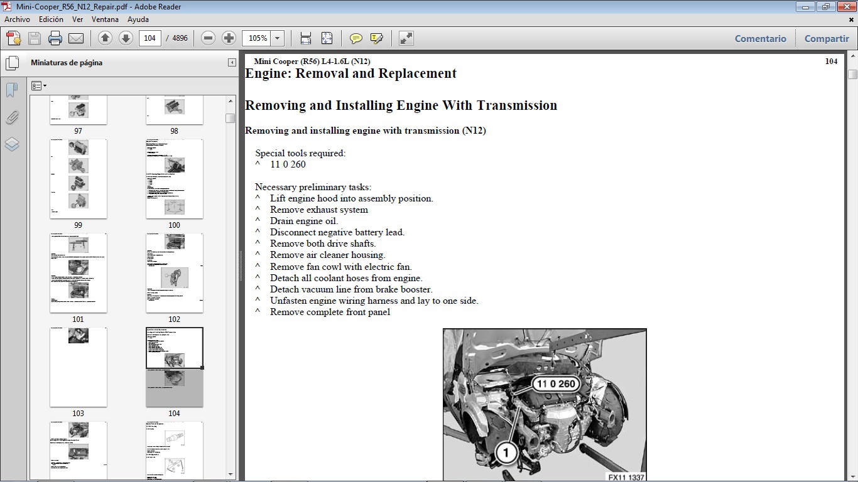Select page 103 thumbnail
The height and width of the screenshot is (482, 858).
(x=79, y=367)
